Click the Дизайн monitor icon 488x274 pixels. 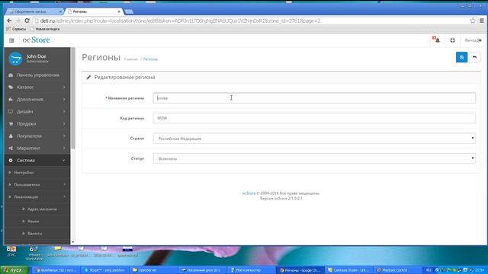(x=11, y=112)
